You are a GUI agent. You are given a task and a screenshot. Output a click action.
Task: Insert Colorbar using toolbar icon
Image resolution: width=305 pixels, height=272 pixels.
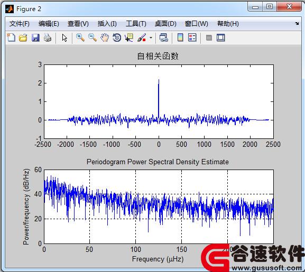click(x=180, y=37)
